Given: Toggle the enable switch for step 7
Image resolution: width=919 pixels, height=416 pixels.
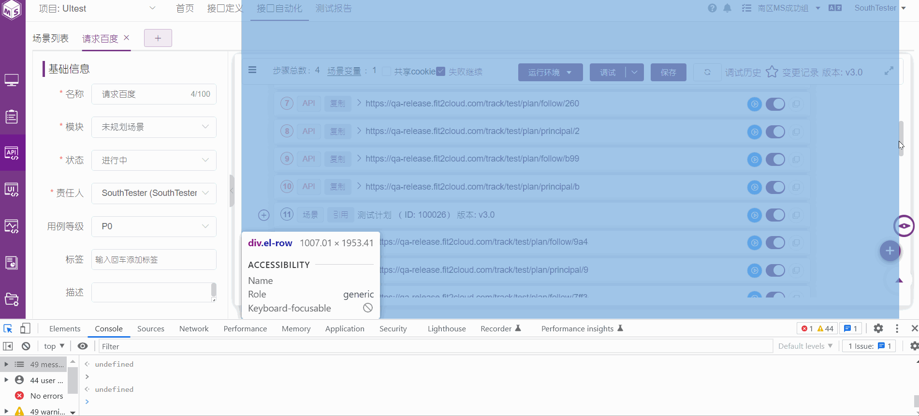Looking at the screenshot, I should (x=775, y=104).
